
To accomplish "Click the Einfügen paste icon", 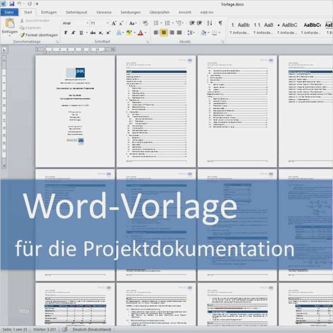I will coord(10,23).
